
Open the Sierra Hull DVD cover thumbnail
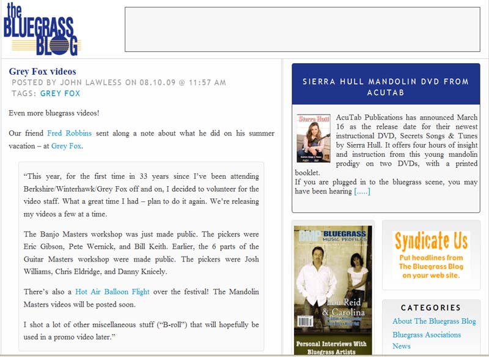pos(313,138)
